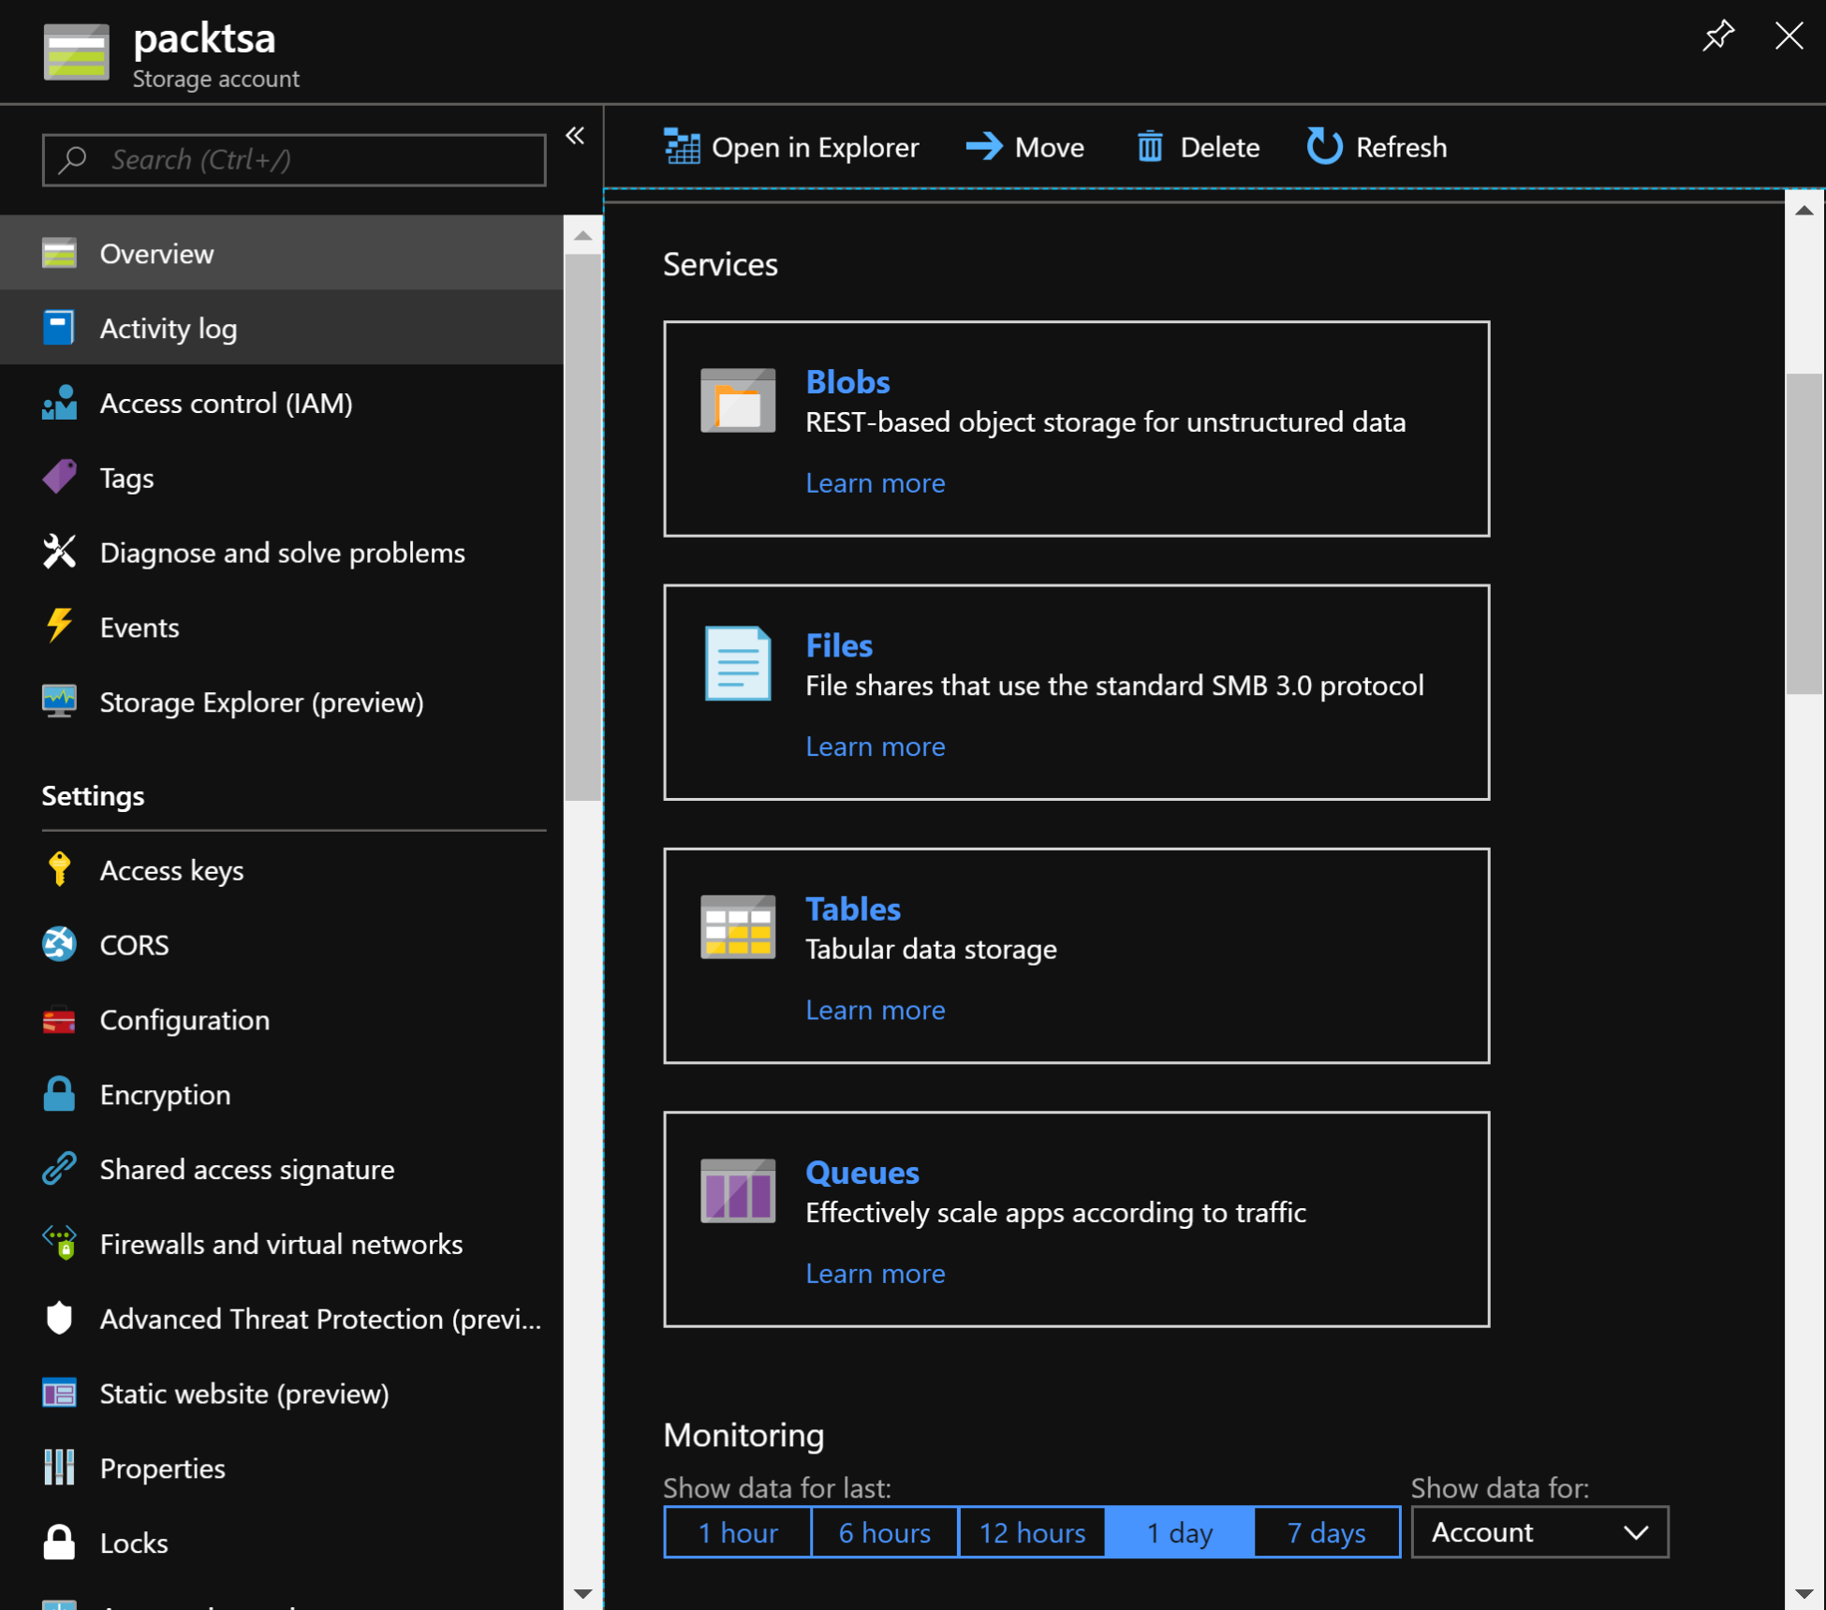Viewport: 1826px width, 1610px height.
Task: Open the Overview menu item
Action: coord(282,253)
